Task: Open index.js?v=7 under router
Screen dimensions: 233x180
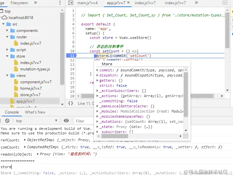Action: coord(31,43)
